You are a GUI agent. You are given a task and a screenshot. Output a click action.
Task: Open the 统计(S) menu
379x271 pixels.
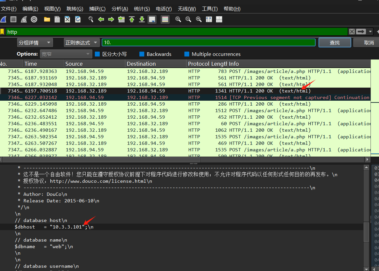click(x=142, y=9)
